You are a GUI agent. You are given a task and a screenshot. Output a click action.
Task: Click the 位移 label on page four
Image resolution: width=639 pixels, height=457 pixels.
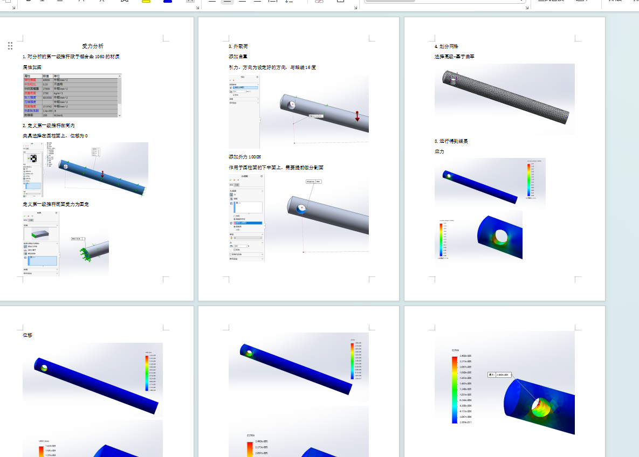point(28,335)
